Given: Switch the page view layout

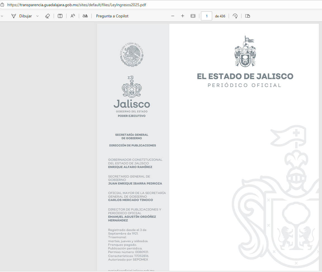Looking at the screenshot, I should pyautogui.click(x=247, y=16).
